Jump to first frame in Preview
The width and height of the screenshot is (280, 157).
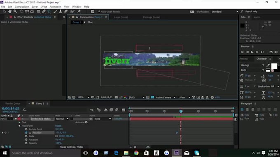[x=242, y=52]
